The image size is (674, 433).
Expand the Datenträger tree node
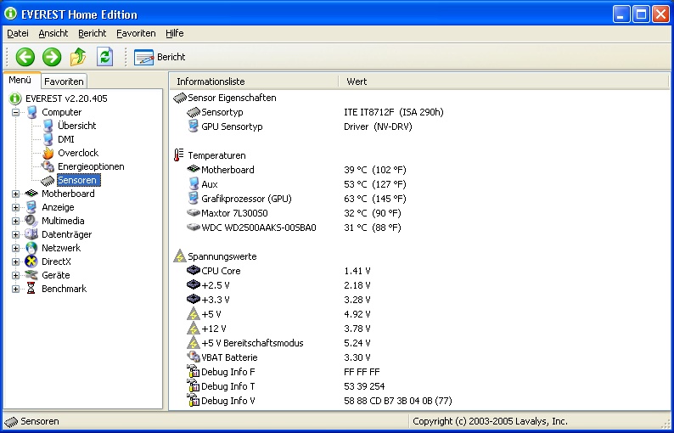pos(16,235)
